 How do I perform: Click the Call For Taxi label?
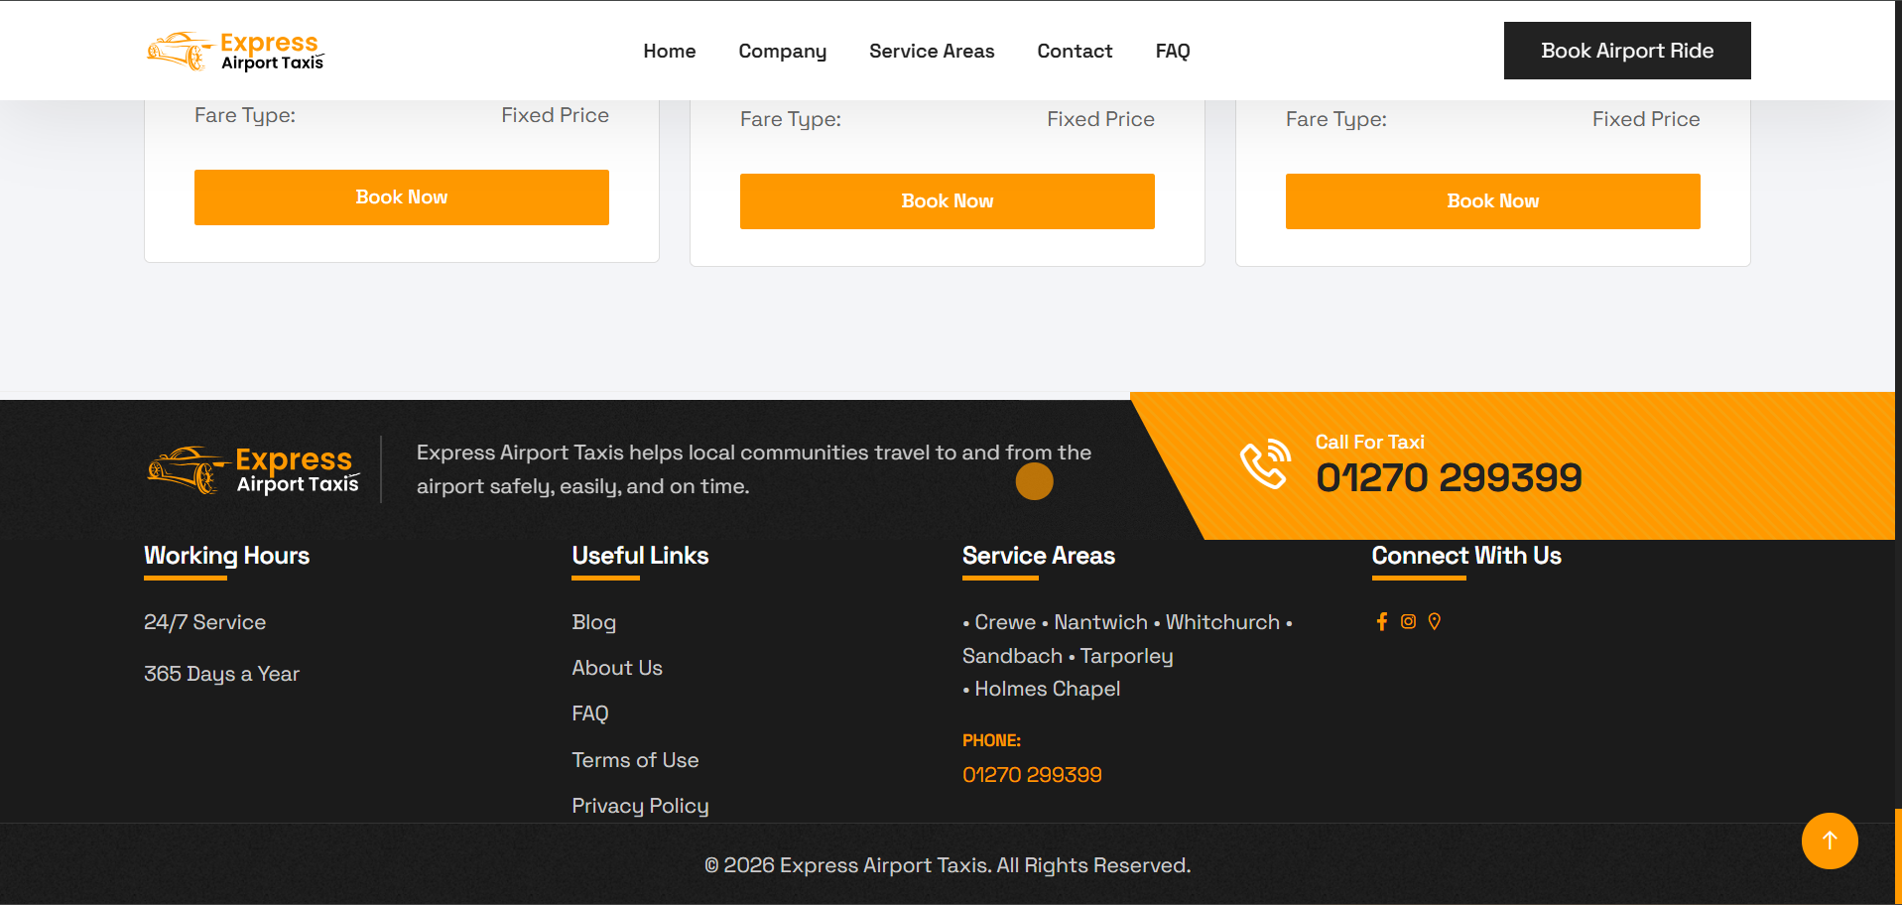tap(1370, 443)
